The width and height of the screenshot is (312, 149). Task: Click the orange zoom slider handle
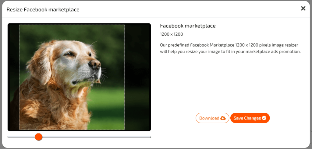click(x=38, y=137)
